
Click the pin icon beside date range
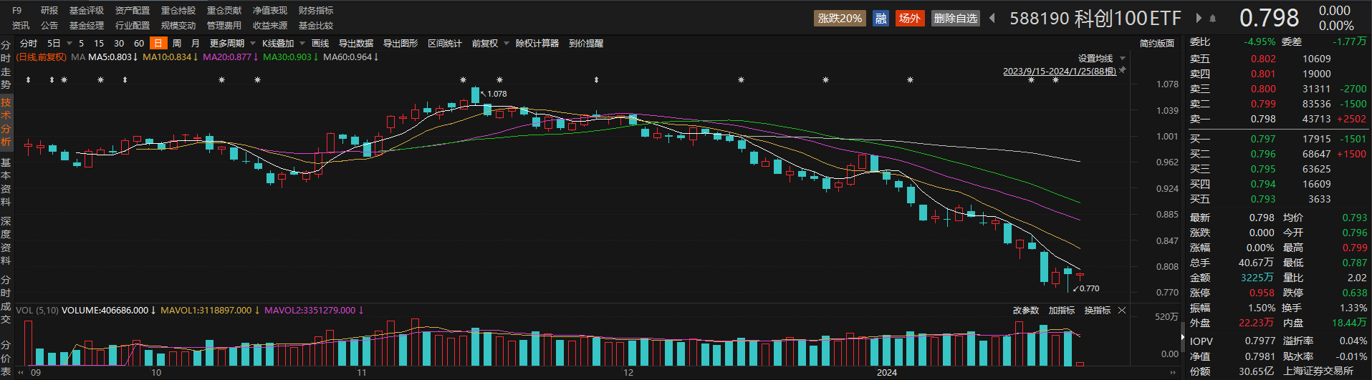[1123, 70]
